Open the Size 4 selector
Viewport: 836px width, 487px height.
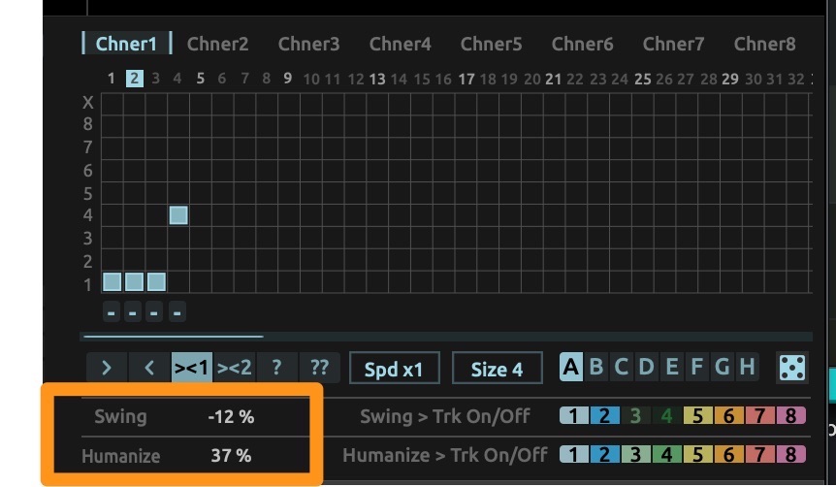[497, 369]
